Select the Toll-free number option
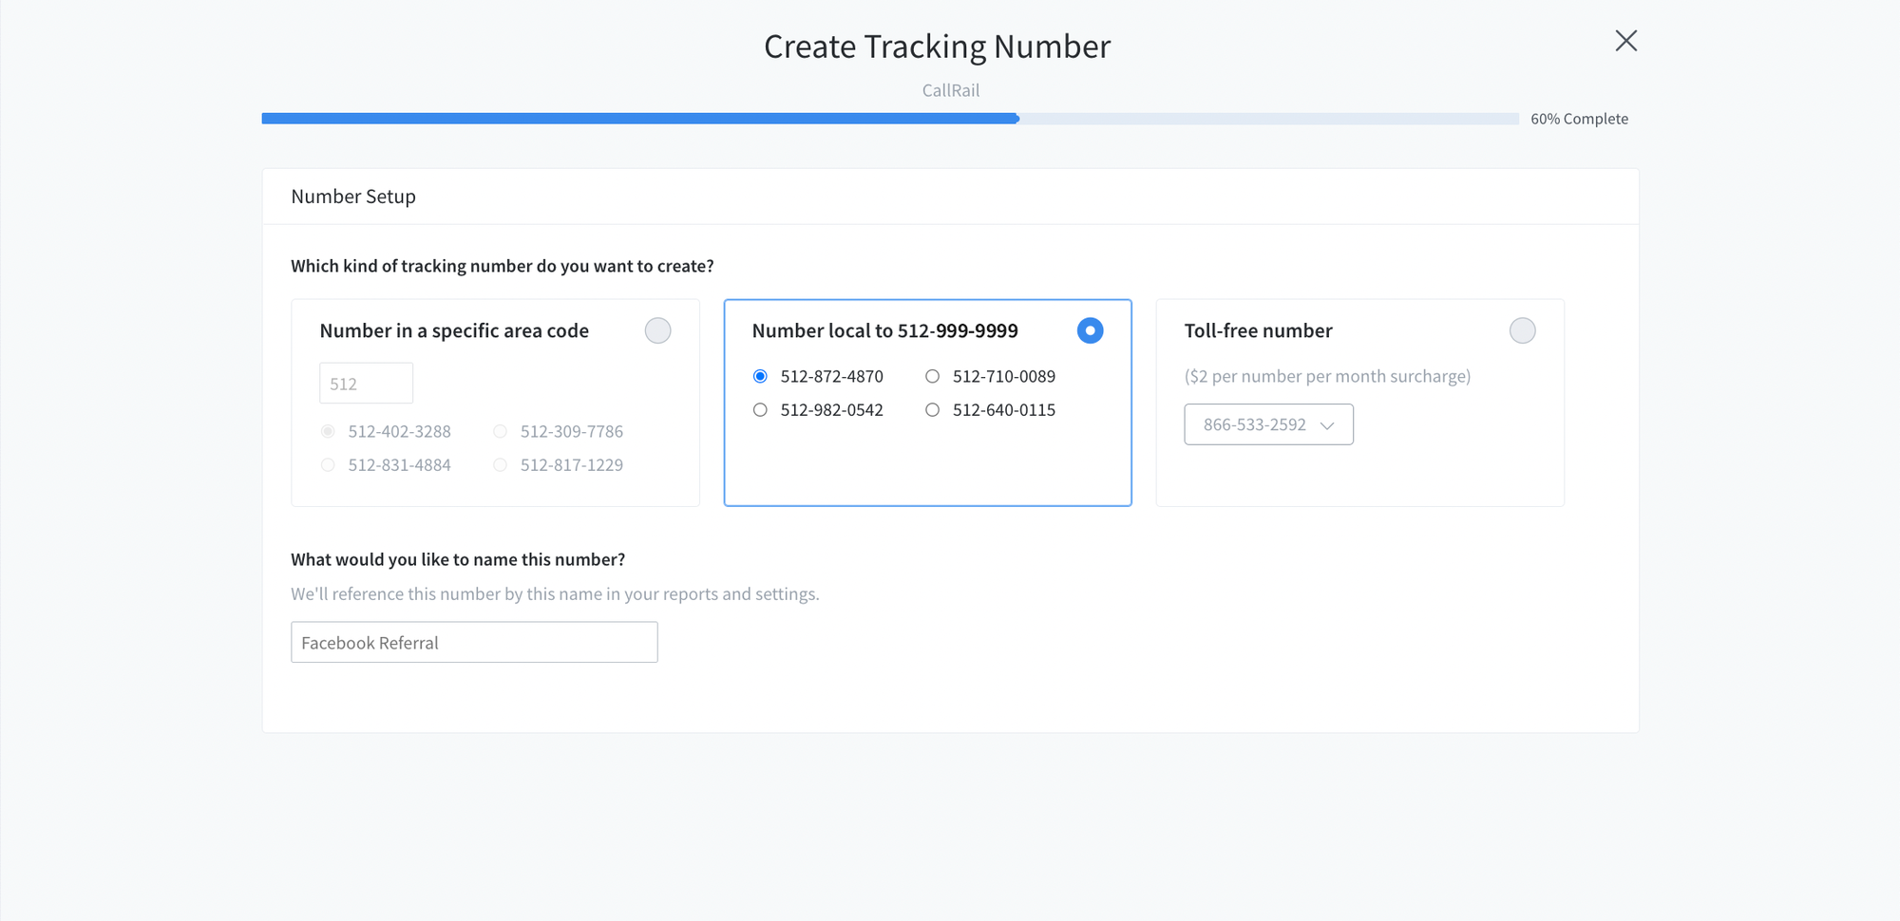The width and height of the screenshot is (1900, 921). point(1522,330)
